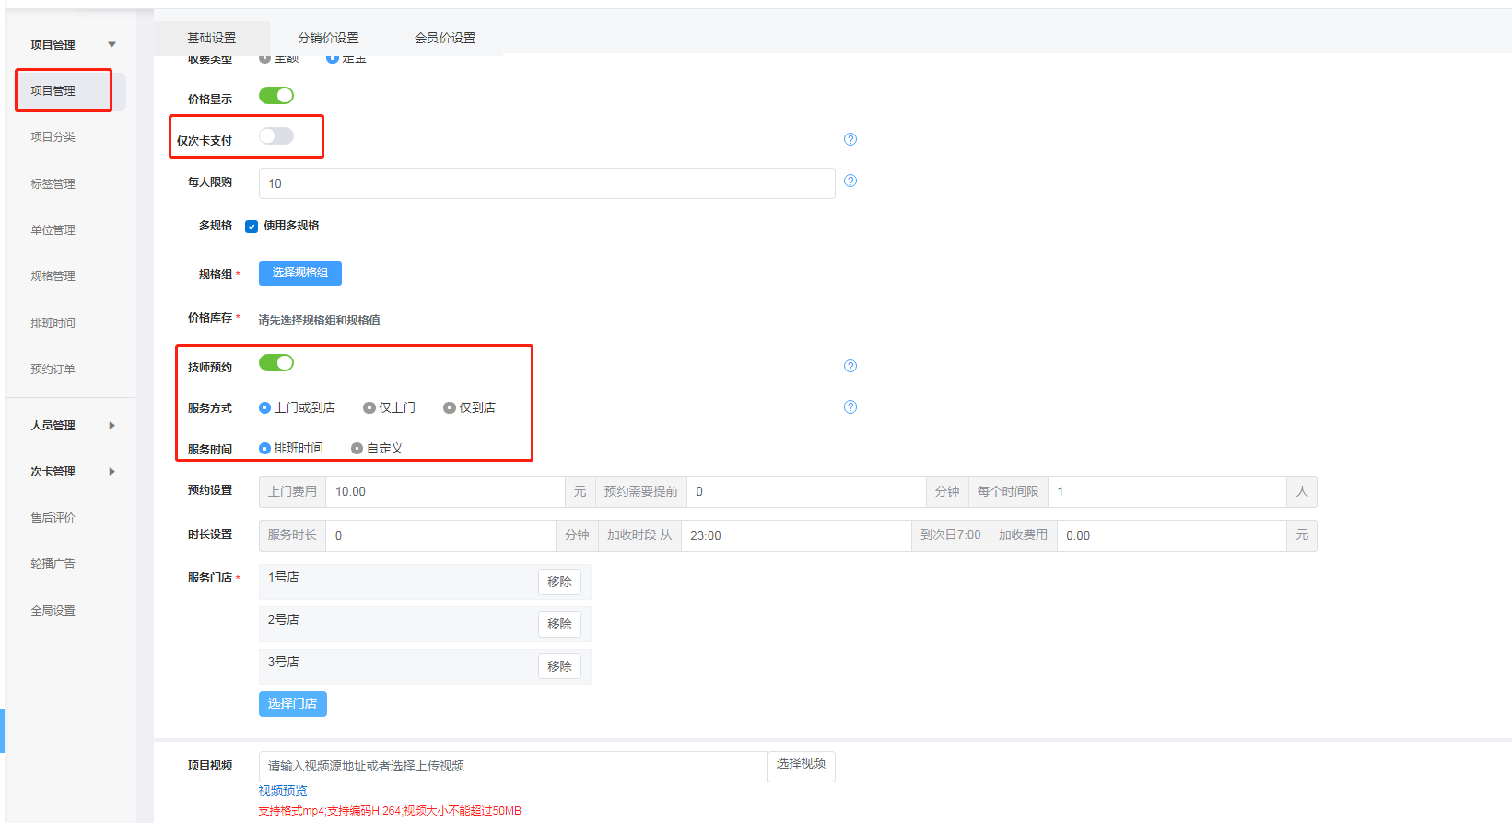
Task: Focus the 加收时段 从 time field
Action: 796,535
